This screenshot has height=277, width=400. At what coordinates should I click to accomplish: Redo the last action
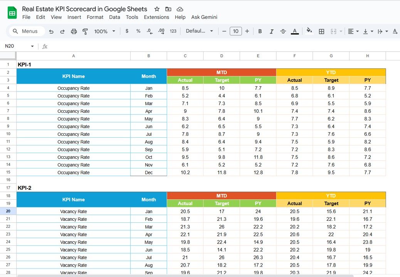coord(62,31)
